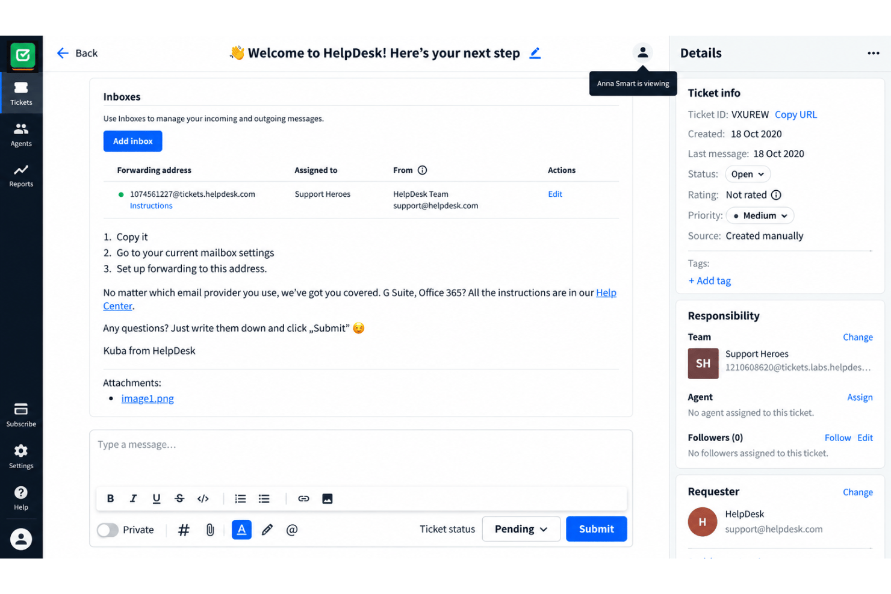Go Back to the ticket list

77,53
